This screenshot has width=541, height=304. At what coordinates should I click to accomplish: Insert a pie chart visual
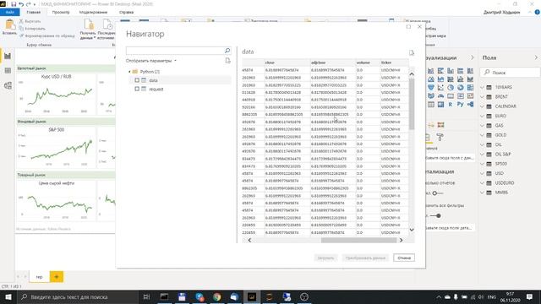[451, 88]
